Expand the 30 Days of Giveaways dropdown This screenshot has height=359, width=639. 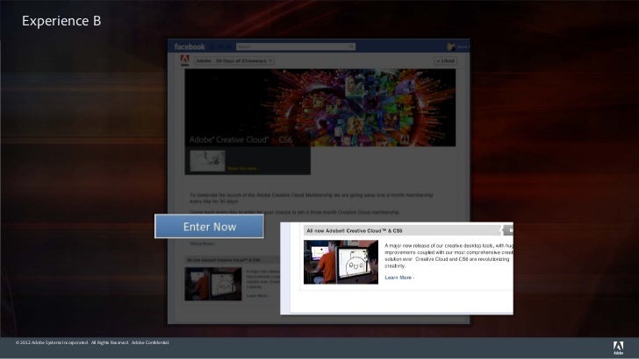pyautogui.click(x=233, y=61)
